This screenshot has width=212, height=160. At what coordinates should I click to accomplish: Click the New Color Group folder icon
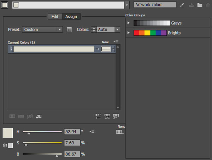pyautogui.click(x=200, y=5)
